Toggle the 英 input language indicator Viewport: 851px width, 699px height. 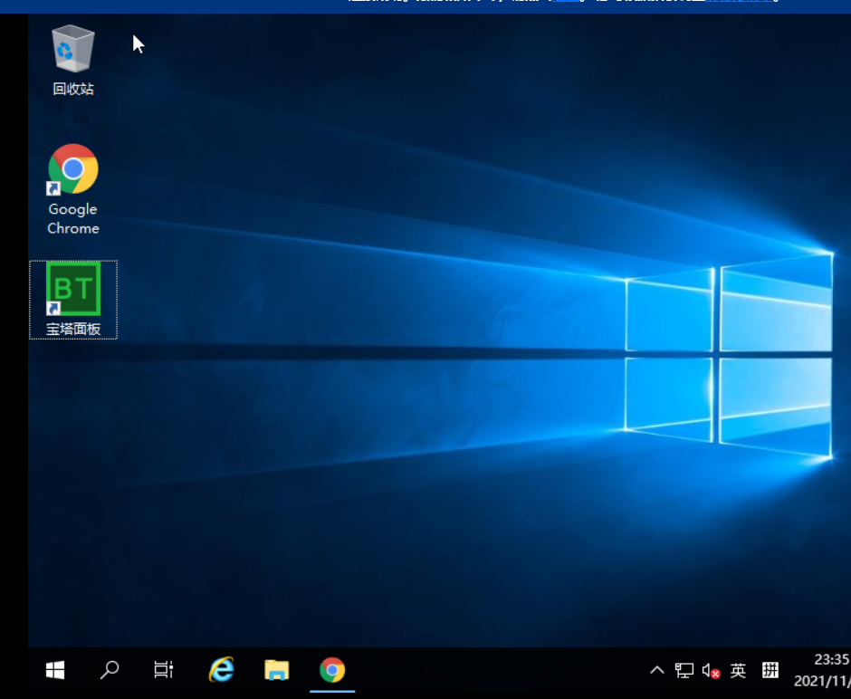(738, 671)
